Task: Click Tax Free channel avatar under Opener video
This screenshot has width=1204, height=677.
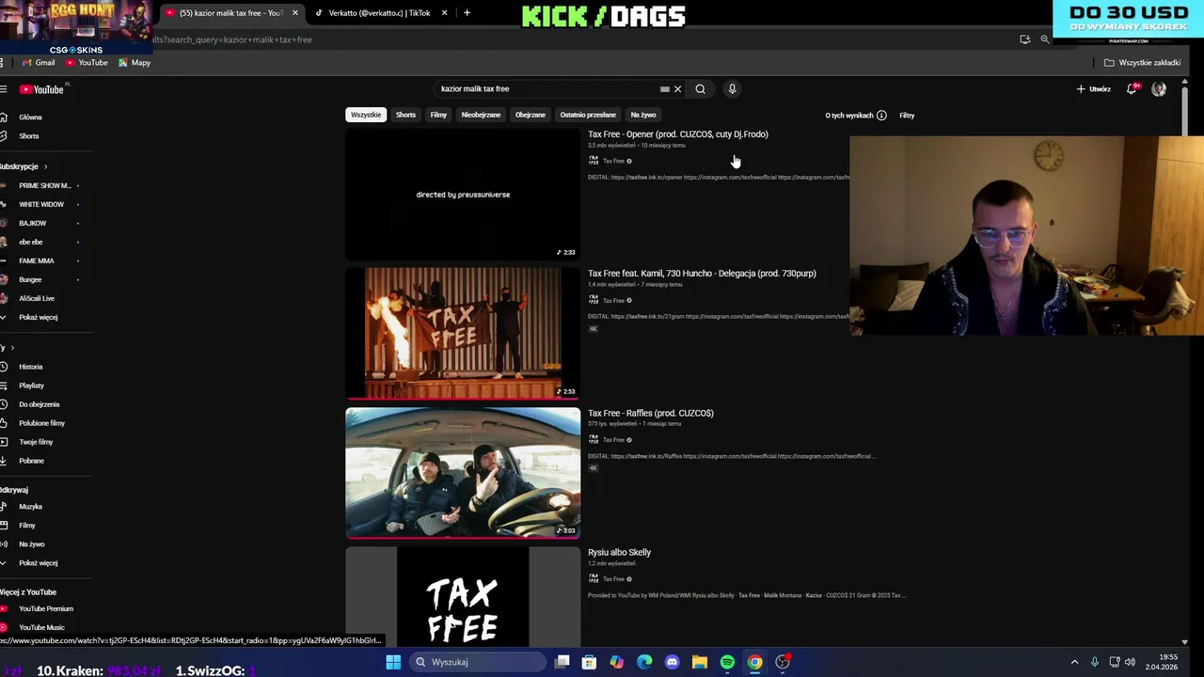Action: coord(594,161)
